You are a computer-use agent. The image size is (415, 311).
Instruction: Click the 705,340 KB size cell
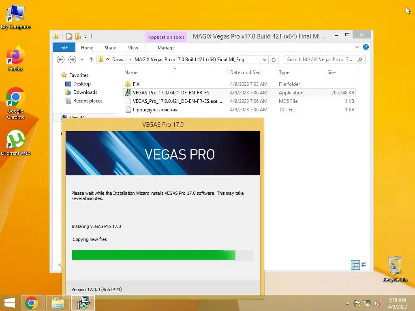(x=343, y=93)
